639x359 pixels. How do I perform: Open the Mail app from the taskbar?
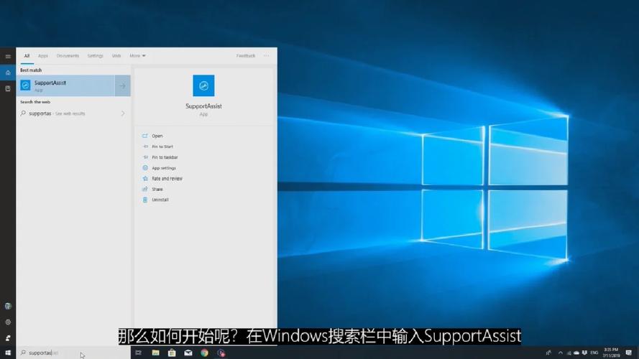coord(188,353)
